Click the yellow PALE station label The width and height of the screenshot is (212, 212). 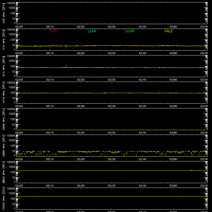[x=169, y=31]
